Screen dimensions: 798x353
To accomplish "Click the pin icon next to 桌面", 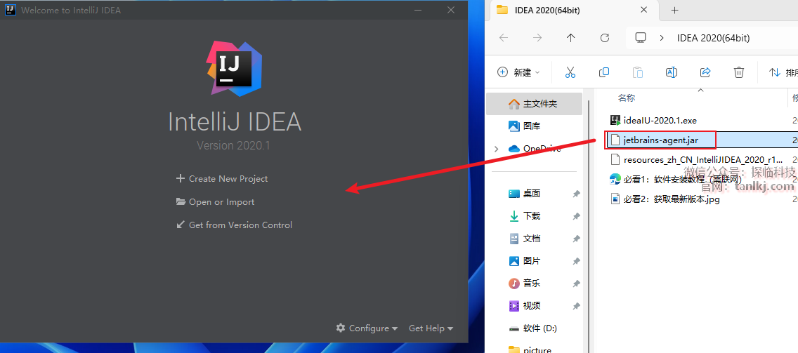I will pos(576,194).
